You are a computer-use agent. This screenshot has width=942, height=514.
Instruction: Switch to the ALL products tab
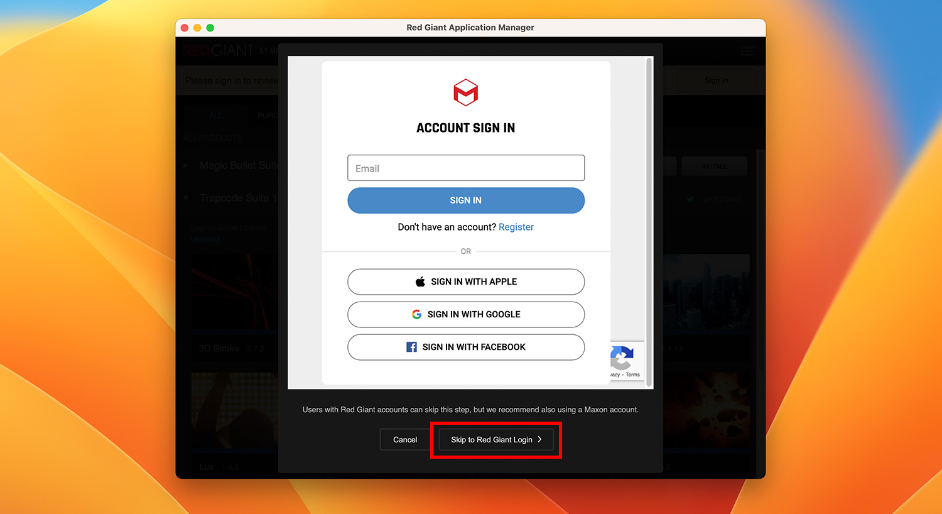coord(215,116)
